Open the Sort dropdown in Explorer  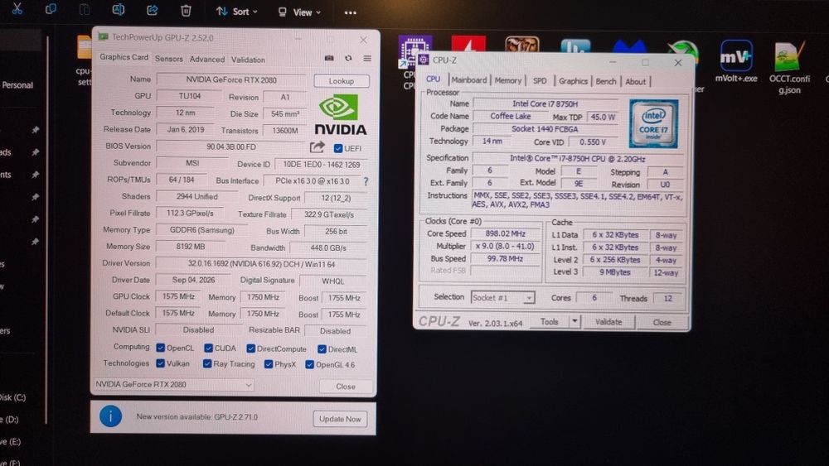pyautogui.click(x=237, y=11)
